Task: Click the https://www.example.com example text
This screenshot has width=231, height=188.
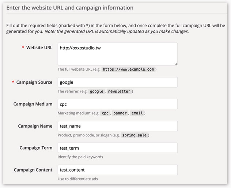Action: tap(128, 69)
